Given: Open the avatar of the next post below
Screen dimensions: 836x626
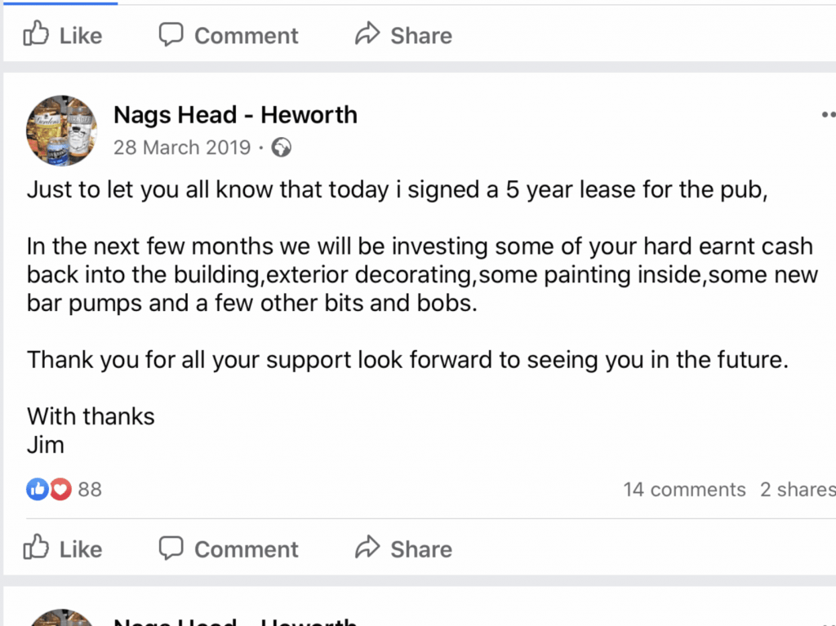Looking at the screenshot, I should [x=62, y=618].
